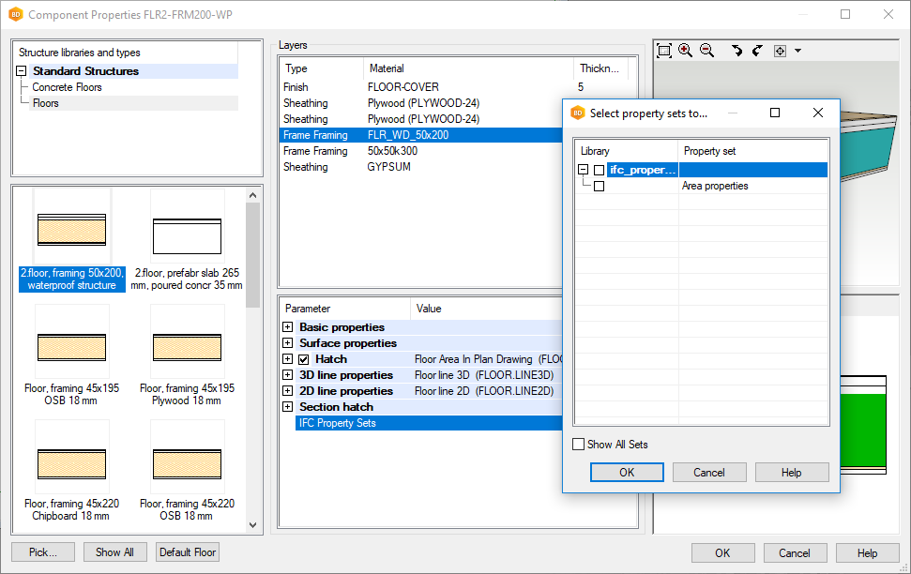The height and width of the screenshot is (574, 911).
Task: Click the zoom-to-fit icon in preview toolbar
Action: coord(664,51)
